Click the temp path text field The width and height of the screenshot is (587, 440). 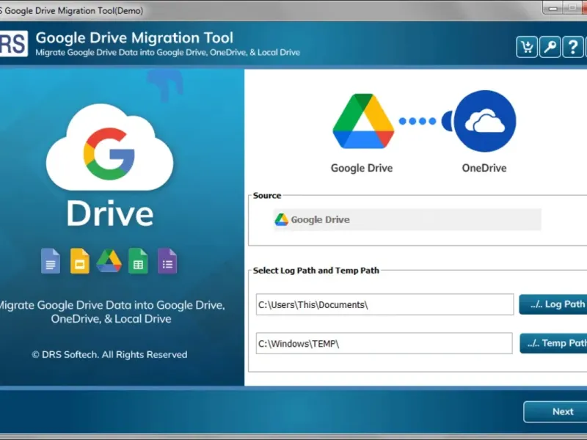pos(384,343)
